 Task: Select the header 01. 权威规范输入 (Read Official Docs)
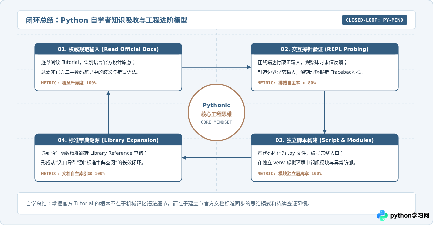coord(108,49)
